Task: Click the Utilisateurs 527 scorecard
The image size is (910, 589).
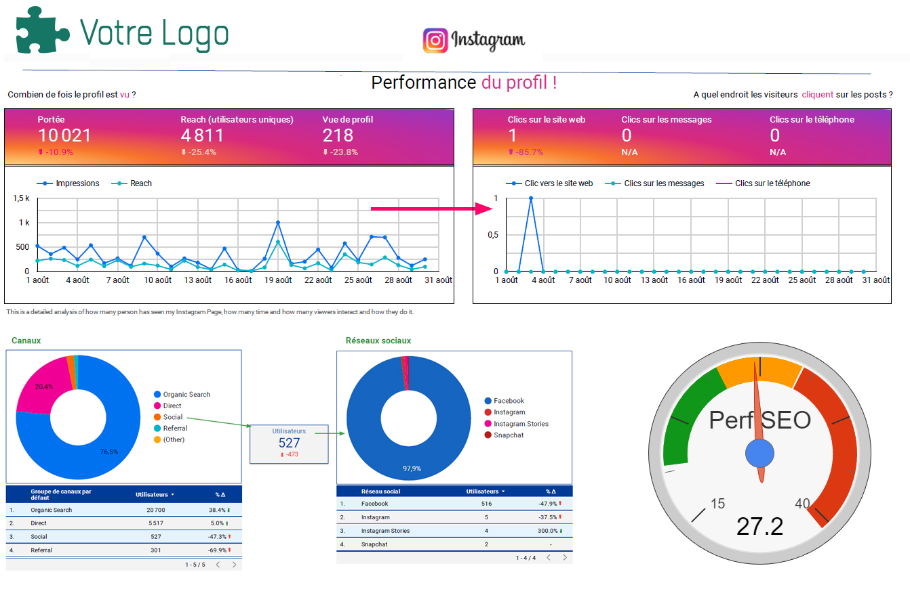Action: 289,443
